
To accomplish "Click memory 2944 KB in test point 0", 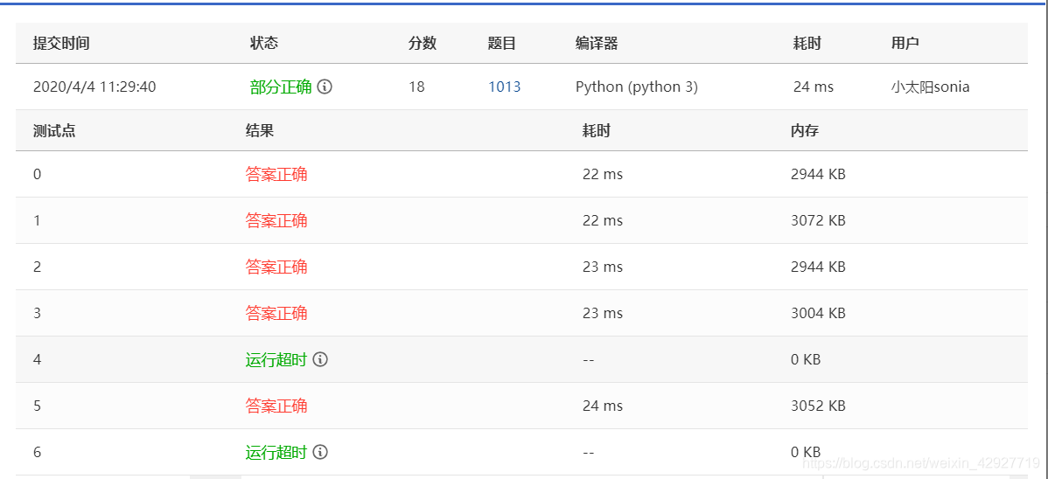I will pos(817,174).
